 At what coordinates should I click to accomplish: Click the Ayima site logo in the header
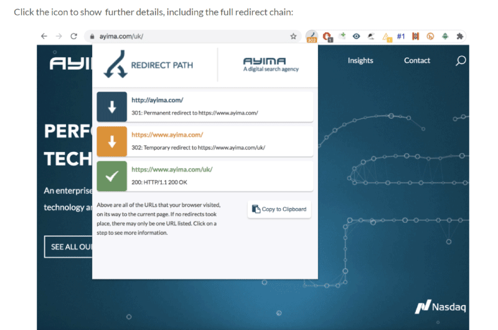(71, 64)
